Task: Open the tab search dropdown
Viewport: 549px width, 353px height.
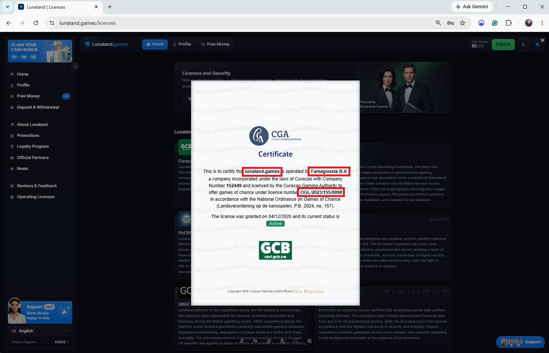Action: 7,7
